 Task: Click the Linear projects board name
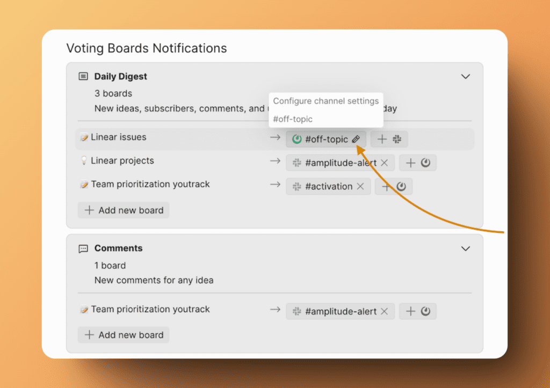[122, 160]
